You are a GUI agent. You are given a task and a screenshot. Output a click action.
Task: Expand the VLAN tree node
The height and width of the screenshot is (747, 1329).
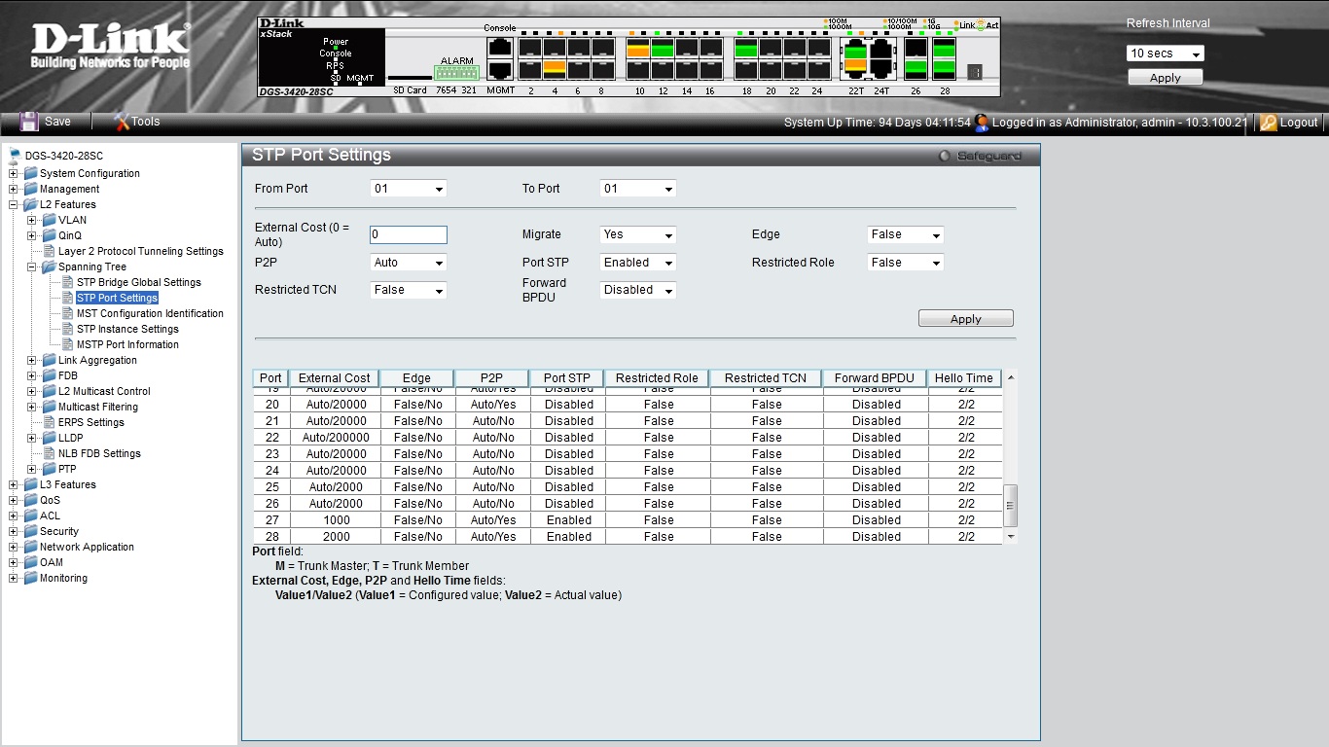(32, 220)
